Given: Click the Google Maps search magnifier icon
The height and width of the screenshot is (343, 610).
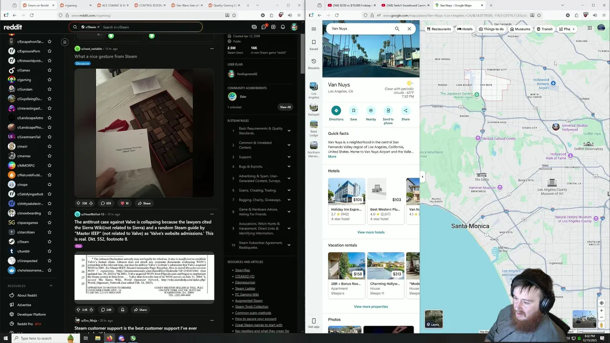Looking at the screenshot, I should point(397,29).
